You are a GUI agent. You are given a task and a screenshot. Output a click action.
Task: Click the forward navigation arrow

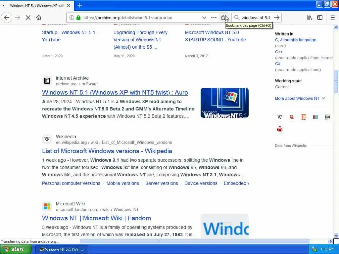(x=18, y=18)
